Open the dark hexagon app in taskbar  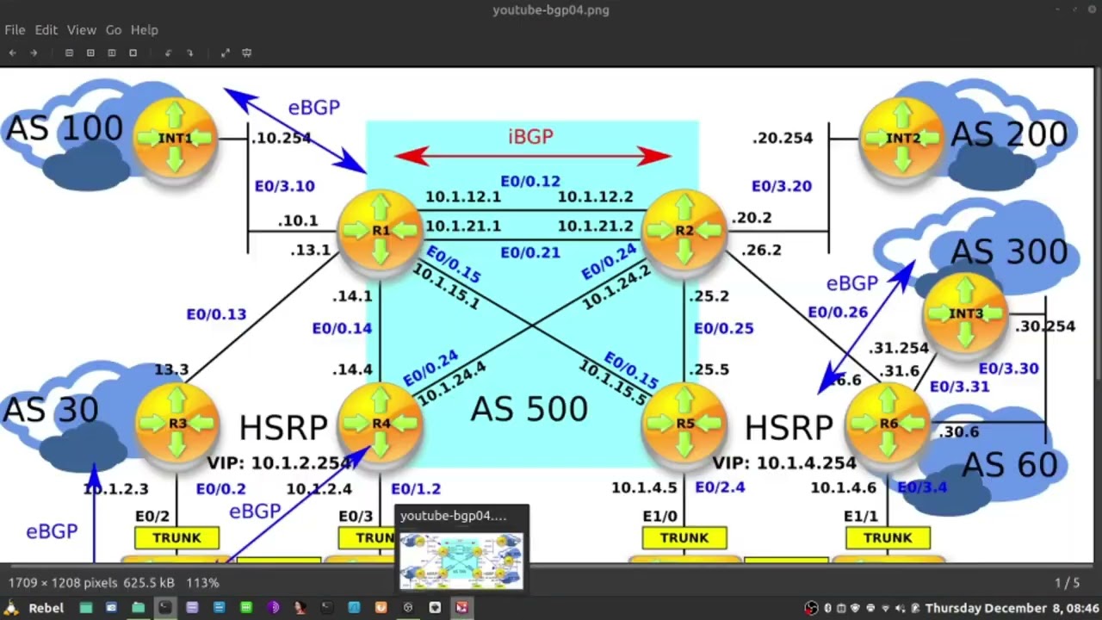pos(408,608)
